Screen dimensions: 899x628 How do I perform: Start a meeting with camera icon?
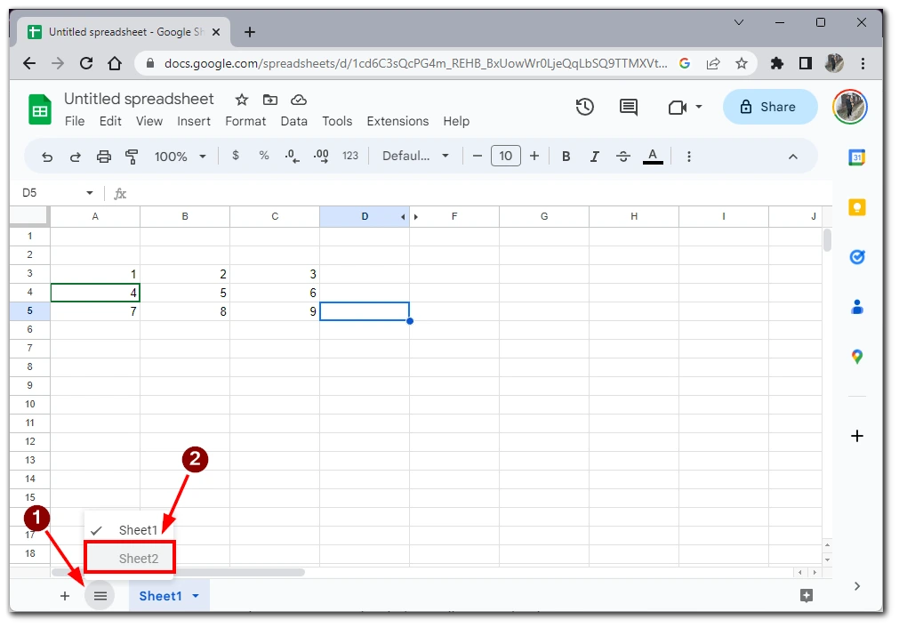point(678,108)
